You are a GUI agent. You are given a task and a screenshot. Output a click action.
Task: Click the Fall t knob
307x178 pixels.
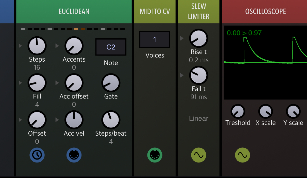tap(198, 75)
